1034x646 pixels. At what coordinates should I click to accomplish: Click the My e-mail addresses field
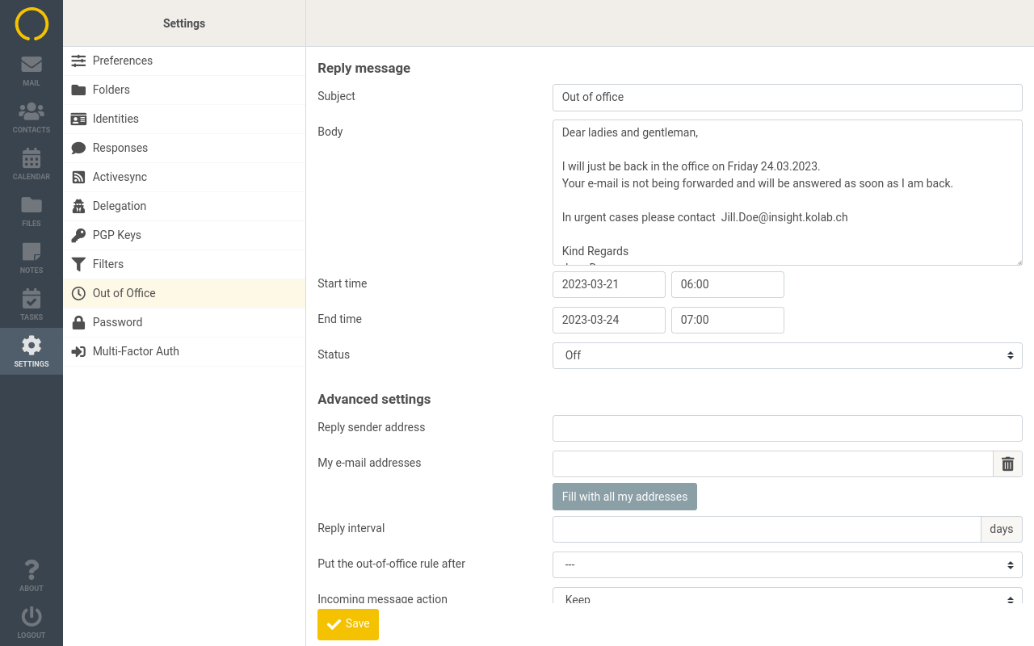tap(773, 464)
